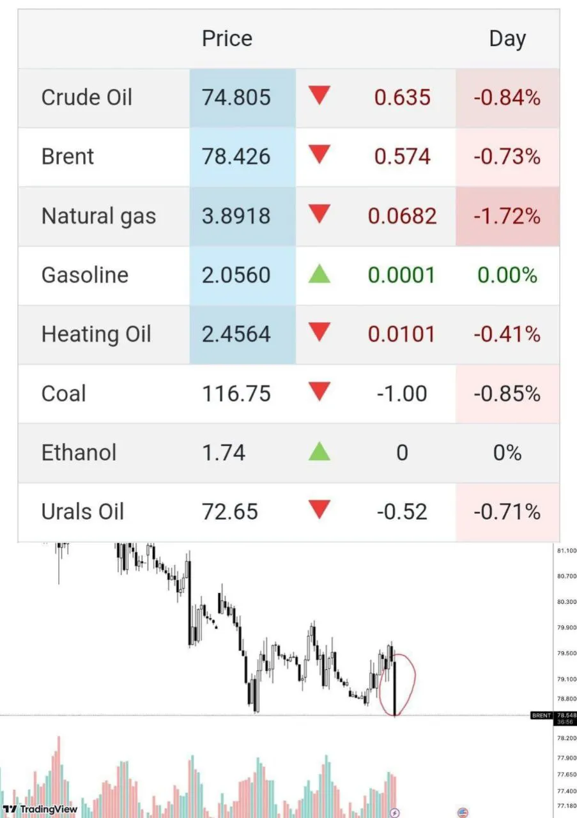
Task: Click the green up arrow for Gasoline
Action: [x=319, y=274]
